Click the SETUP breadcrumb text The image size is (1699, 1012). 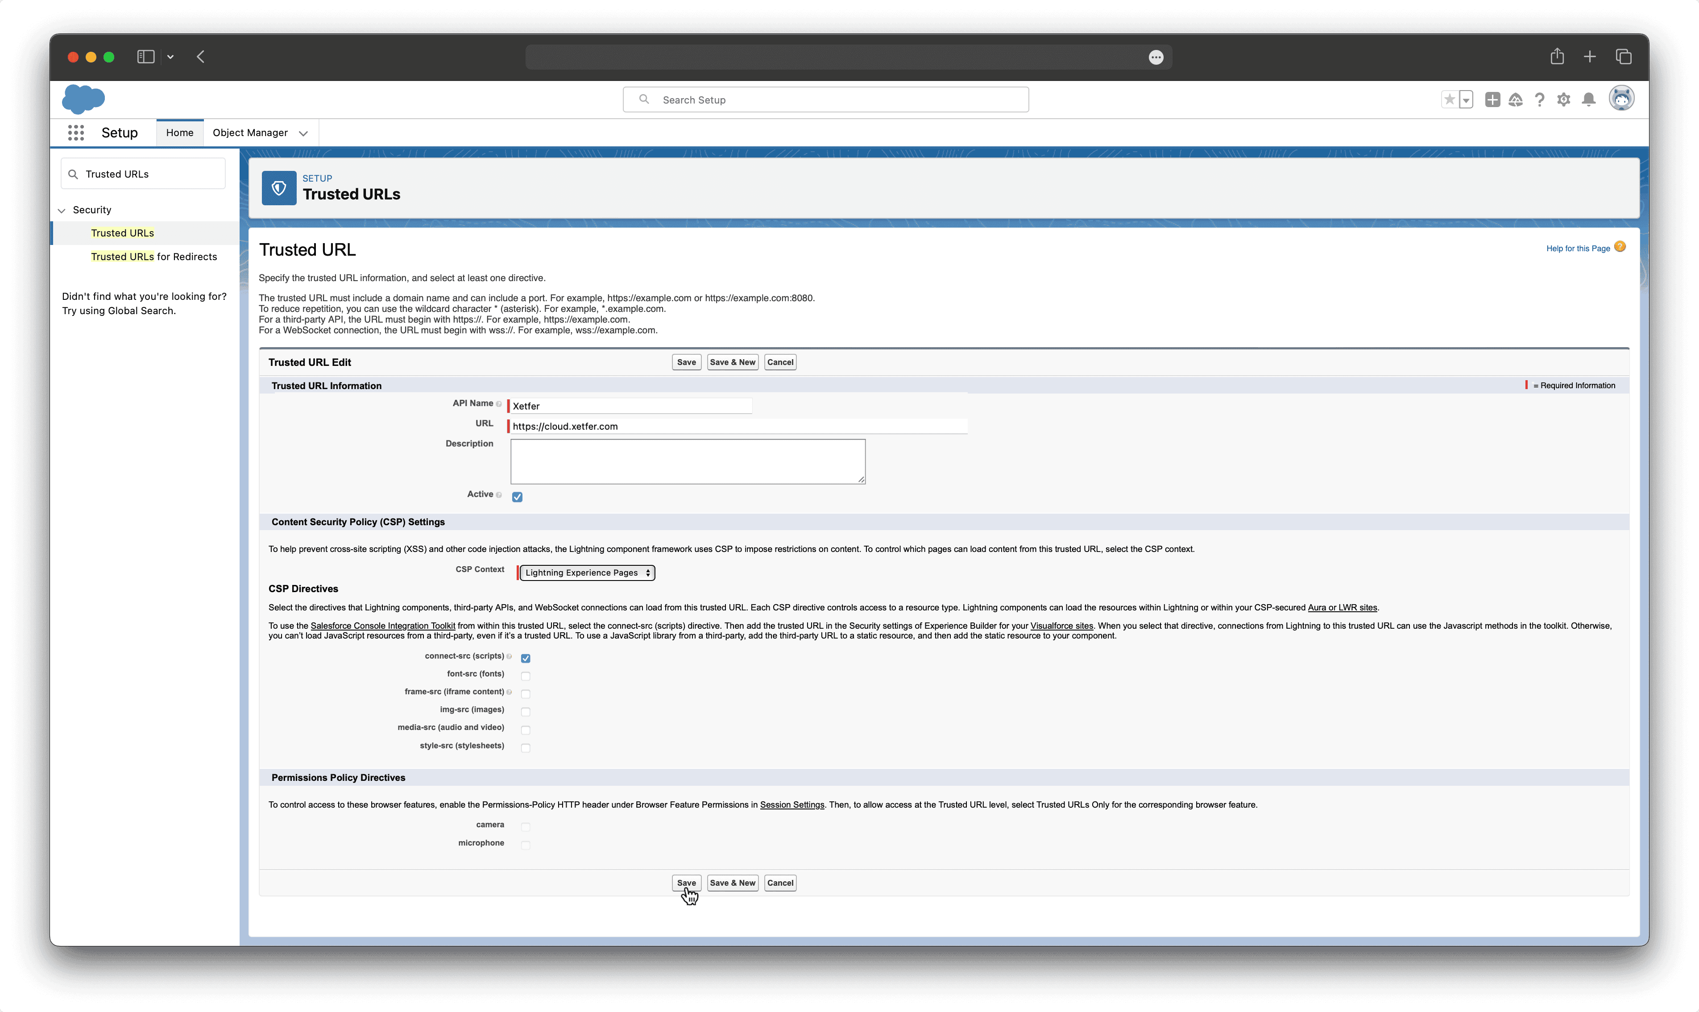click(317, 178)
